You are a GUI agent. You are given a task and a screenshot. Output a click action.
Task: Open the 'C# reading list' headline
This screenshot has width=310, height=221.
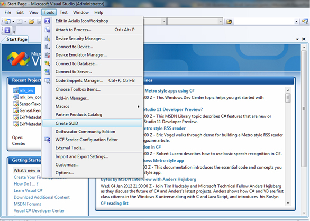114,203
